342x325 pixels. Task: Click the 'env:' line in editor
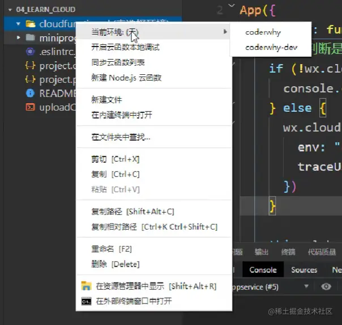click(x=311, y=147)
